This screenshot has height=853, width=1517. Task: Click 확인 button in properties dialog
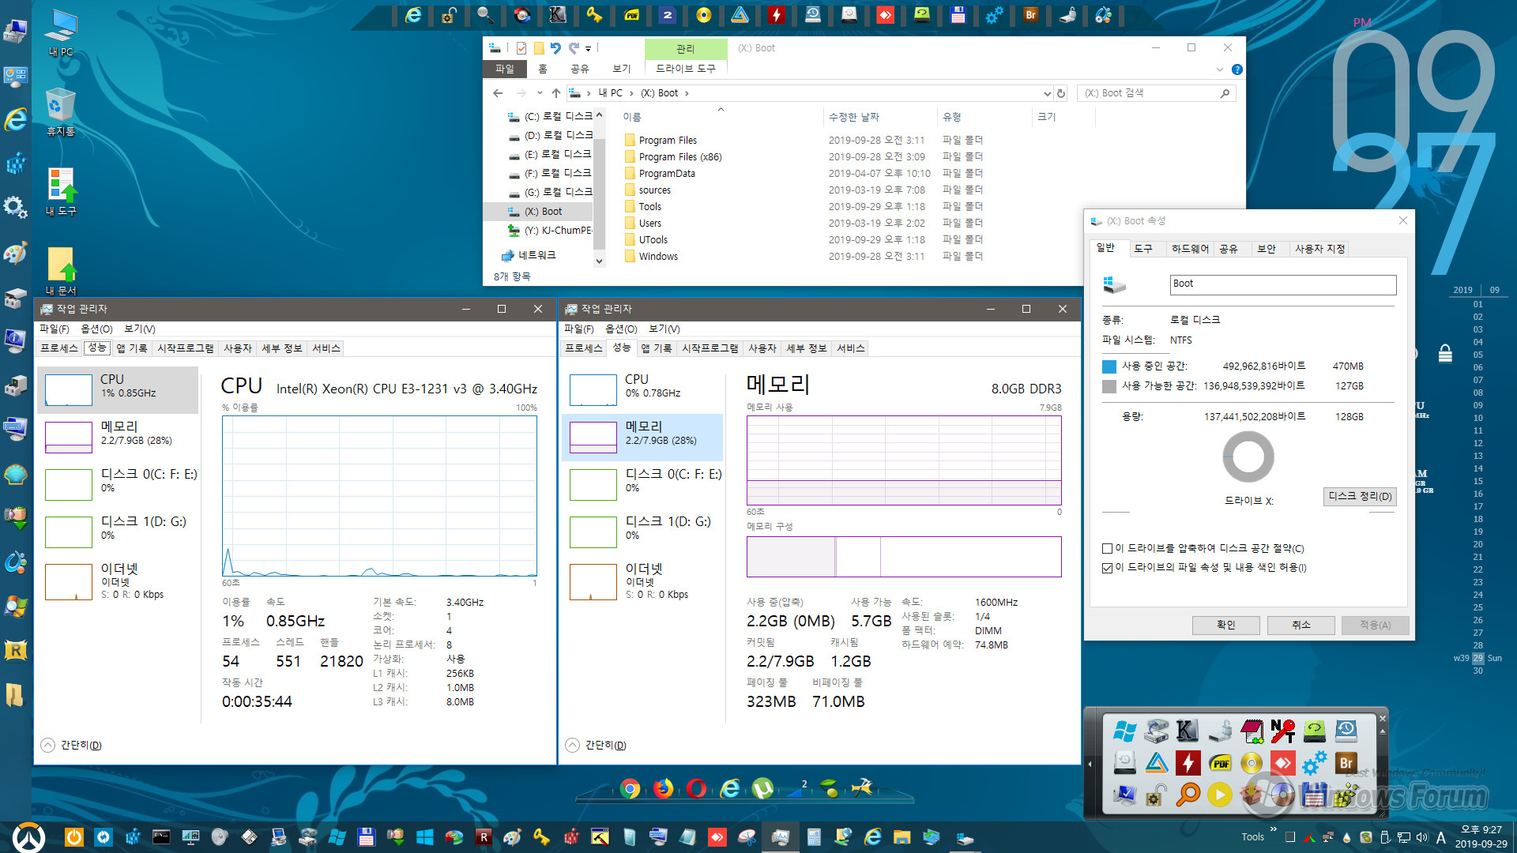tap(1225, 625)
